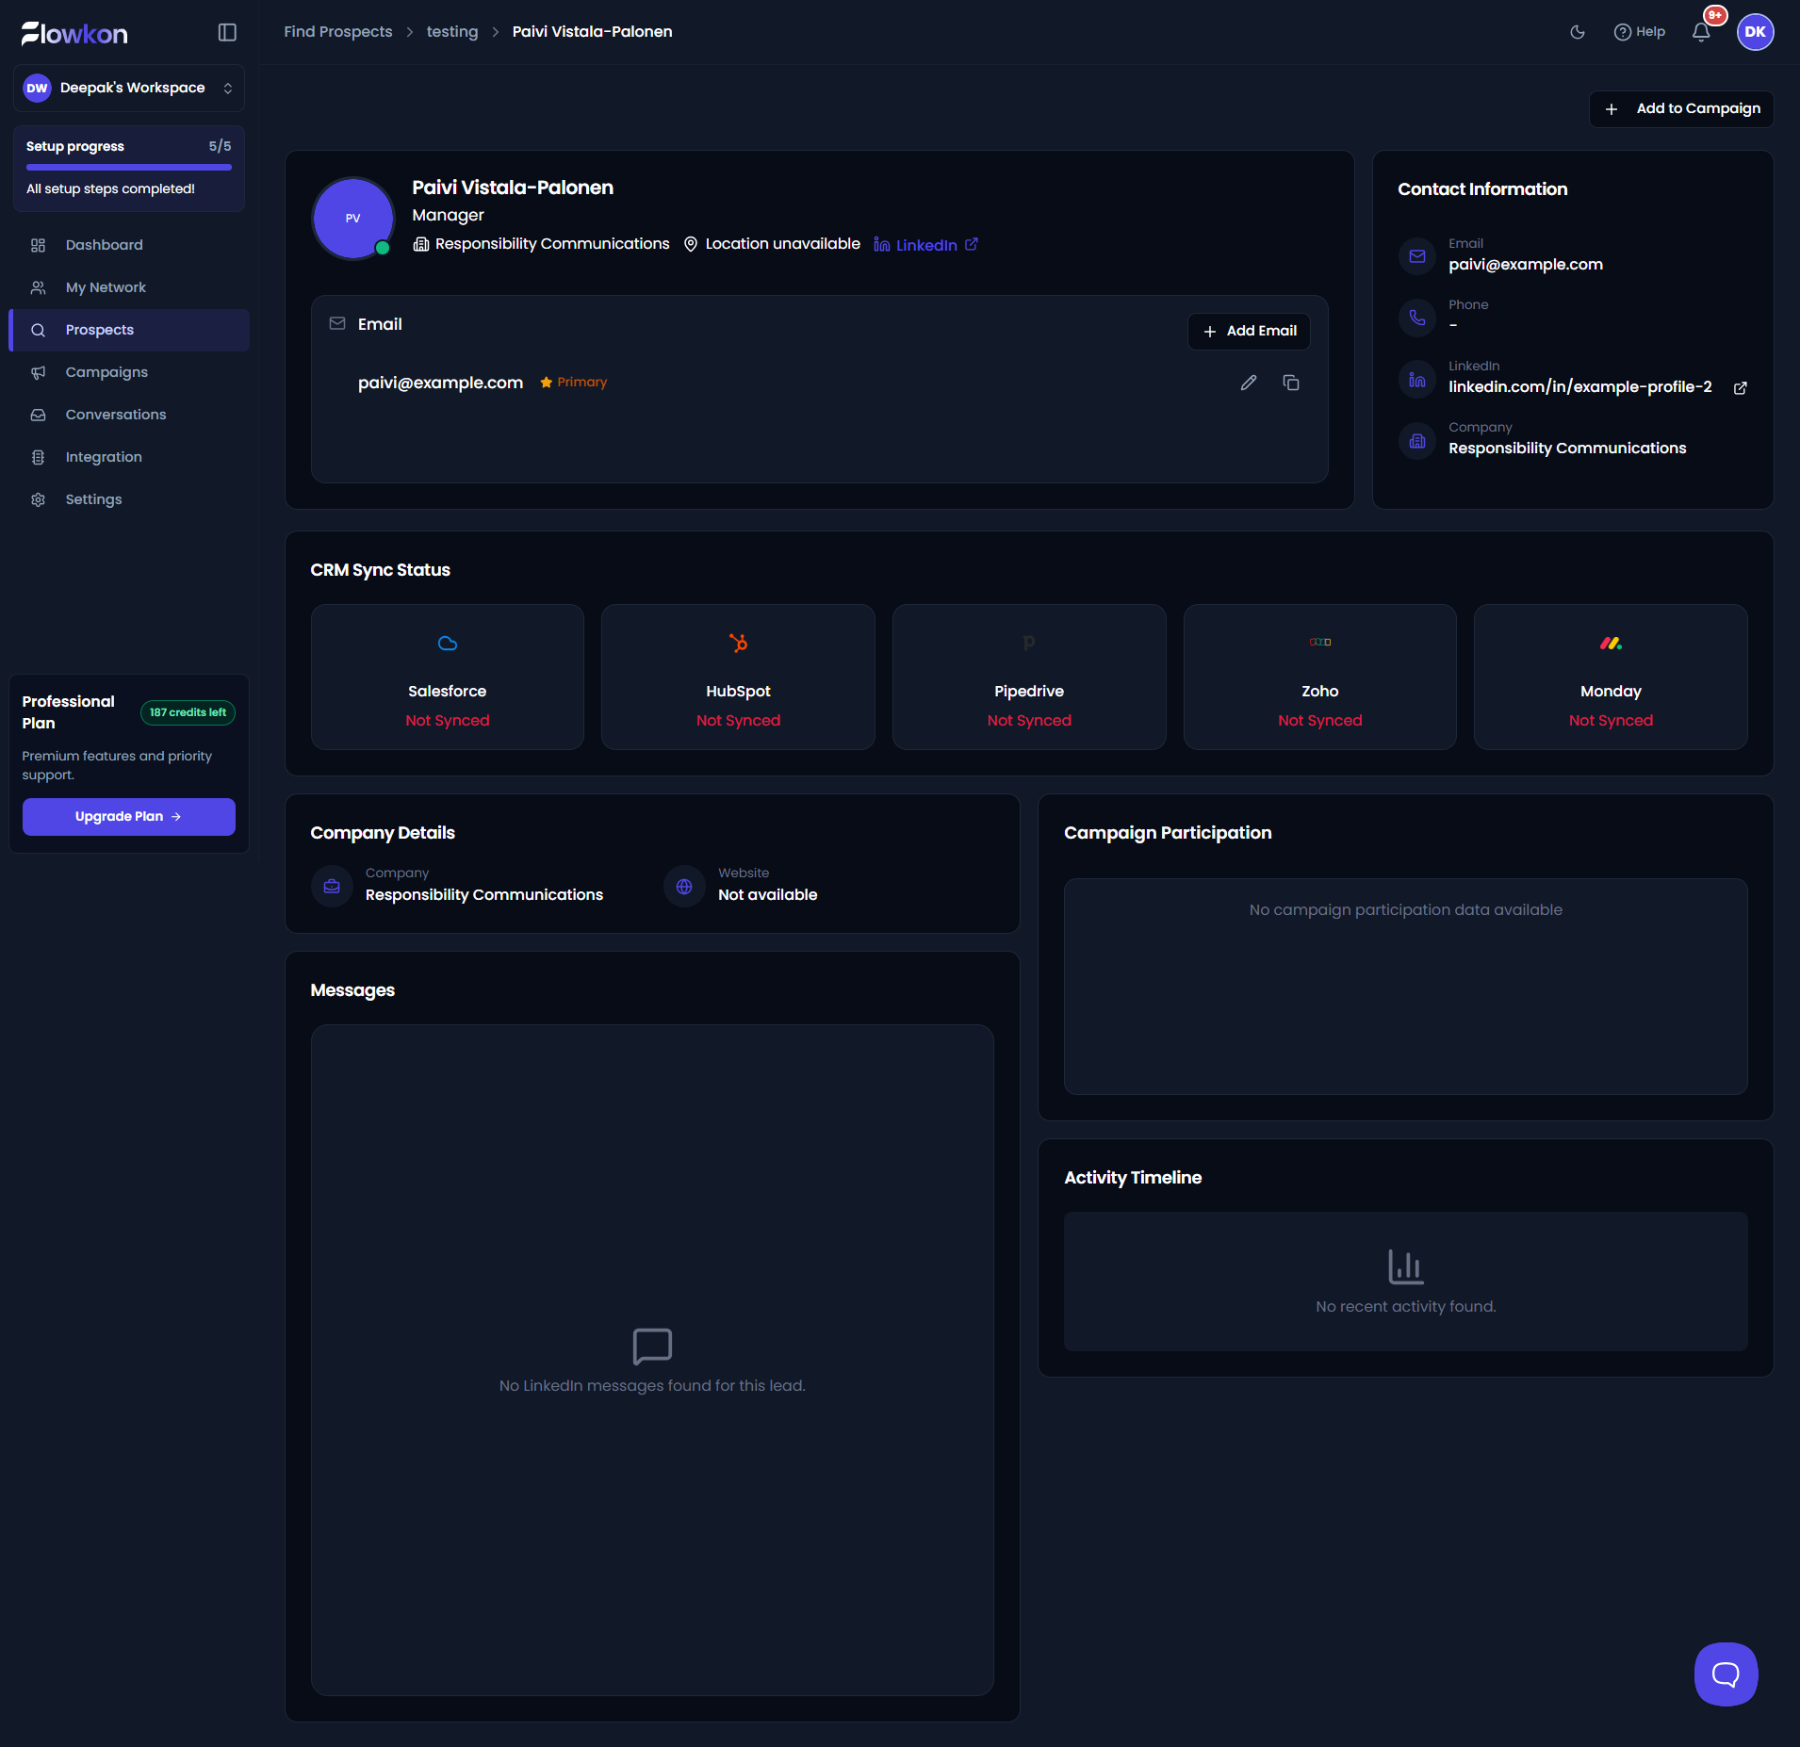1800x1747 pixels.
Task: Open external LinkedIn profile link icon
Action: point(1741,388)
